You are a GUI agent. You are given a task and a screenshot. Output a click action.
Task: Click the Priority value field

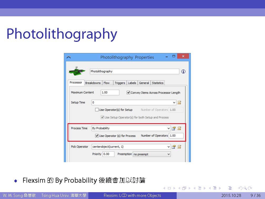pos(108,154)
